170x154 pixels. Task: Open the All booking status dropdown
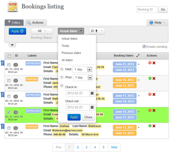pos(42,31)
